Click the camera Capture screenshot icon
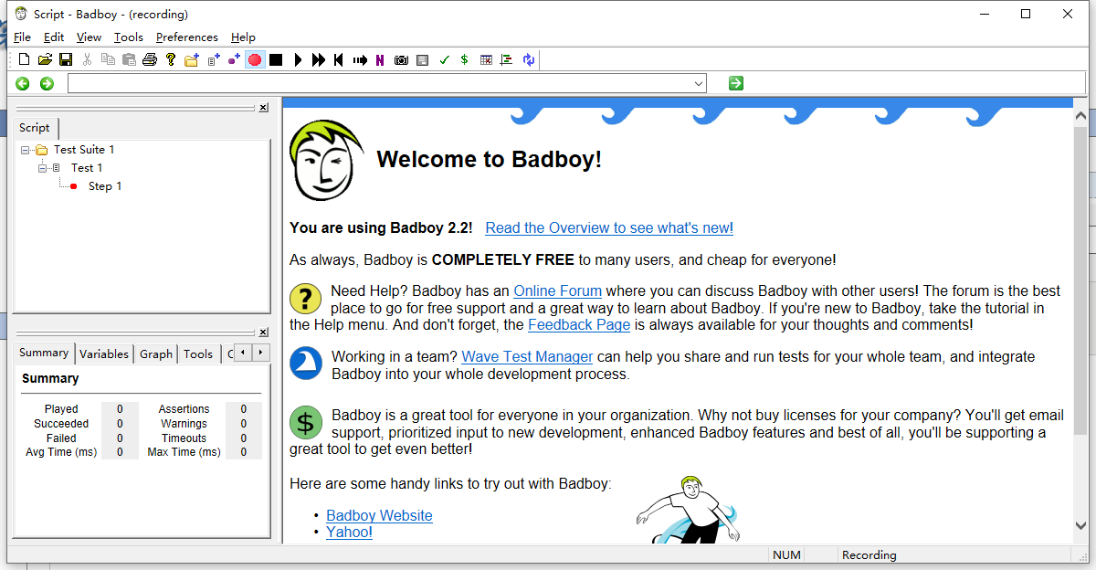Viewport: 1096px width, 570px height. pyautogui.click(x=401, y=59)
